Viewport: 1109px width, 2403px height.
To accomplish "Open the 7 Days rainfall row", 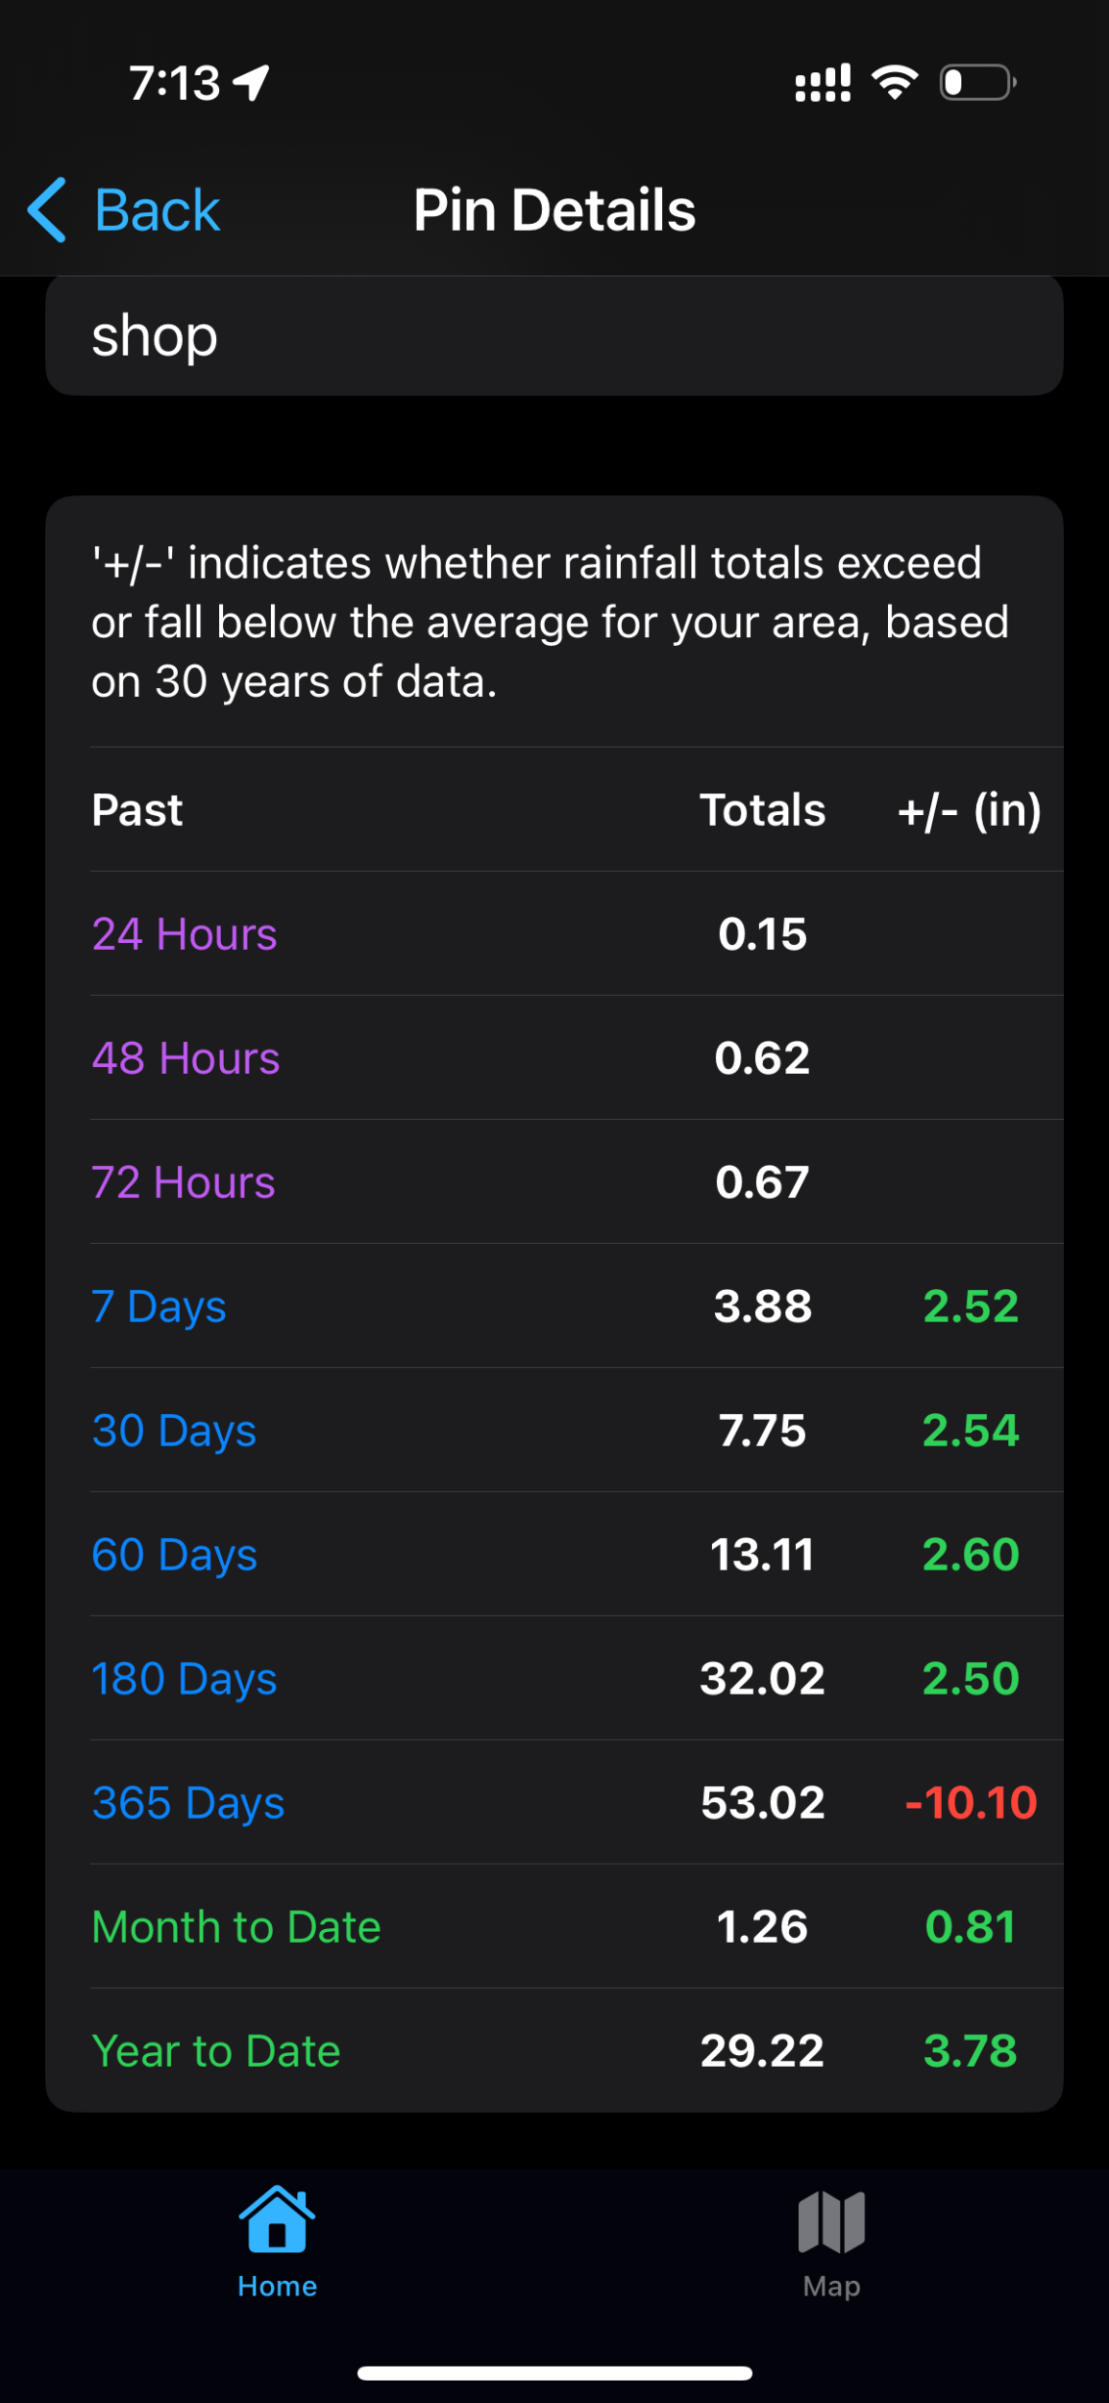I will [577, 1305].
